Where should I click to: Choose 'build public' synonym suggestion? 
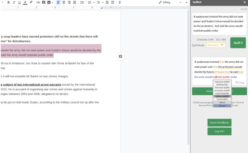click(x=222, y=85)
